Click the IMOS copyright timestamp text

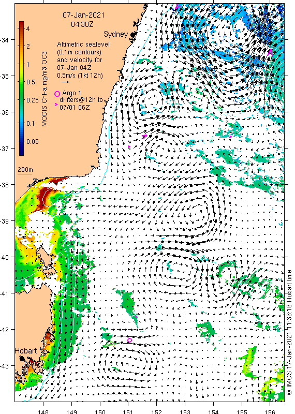click(x=289, y=332)
